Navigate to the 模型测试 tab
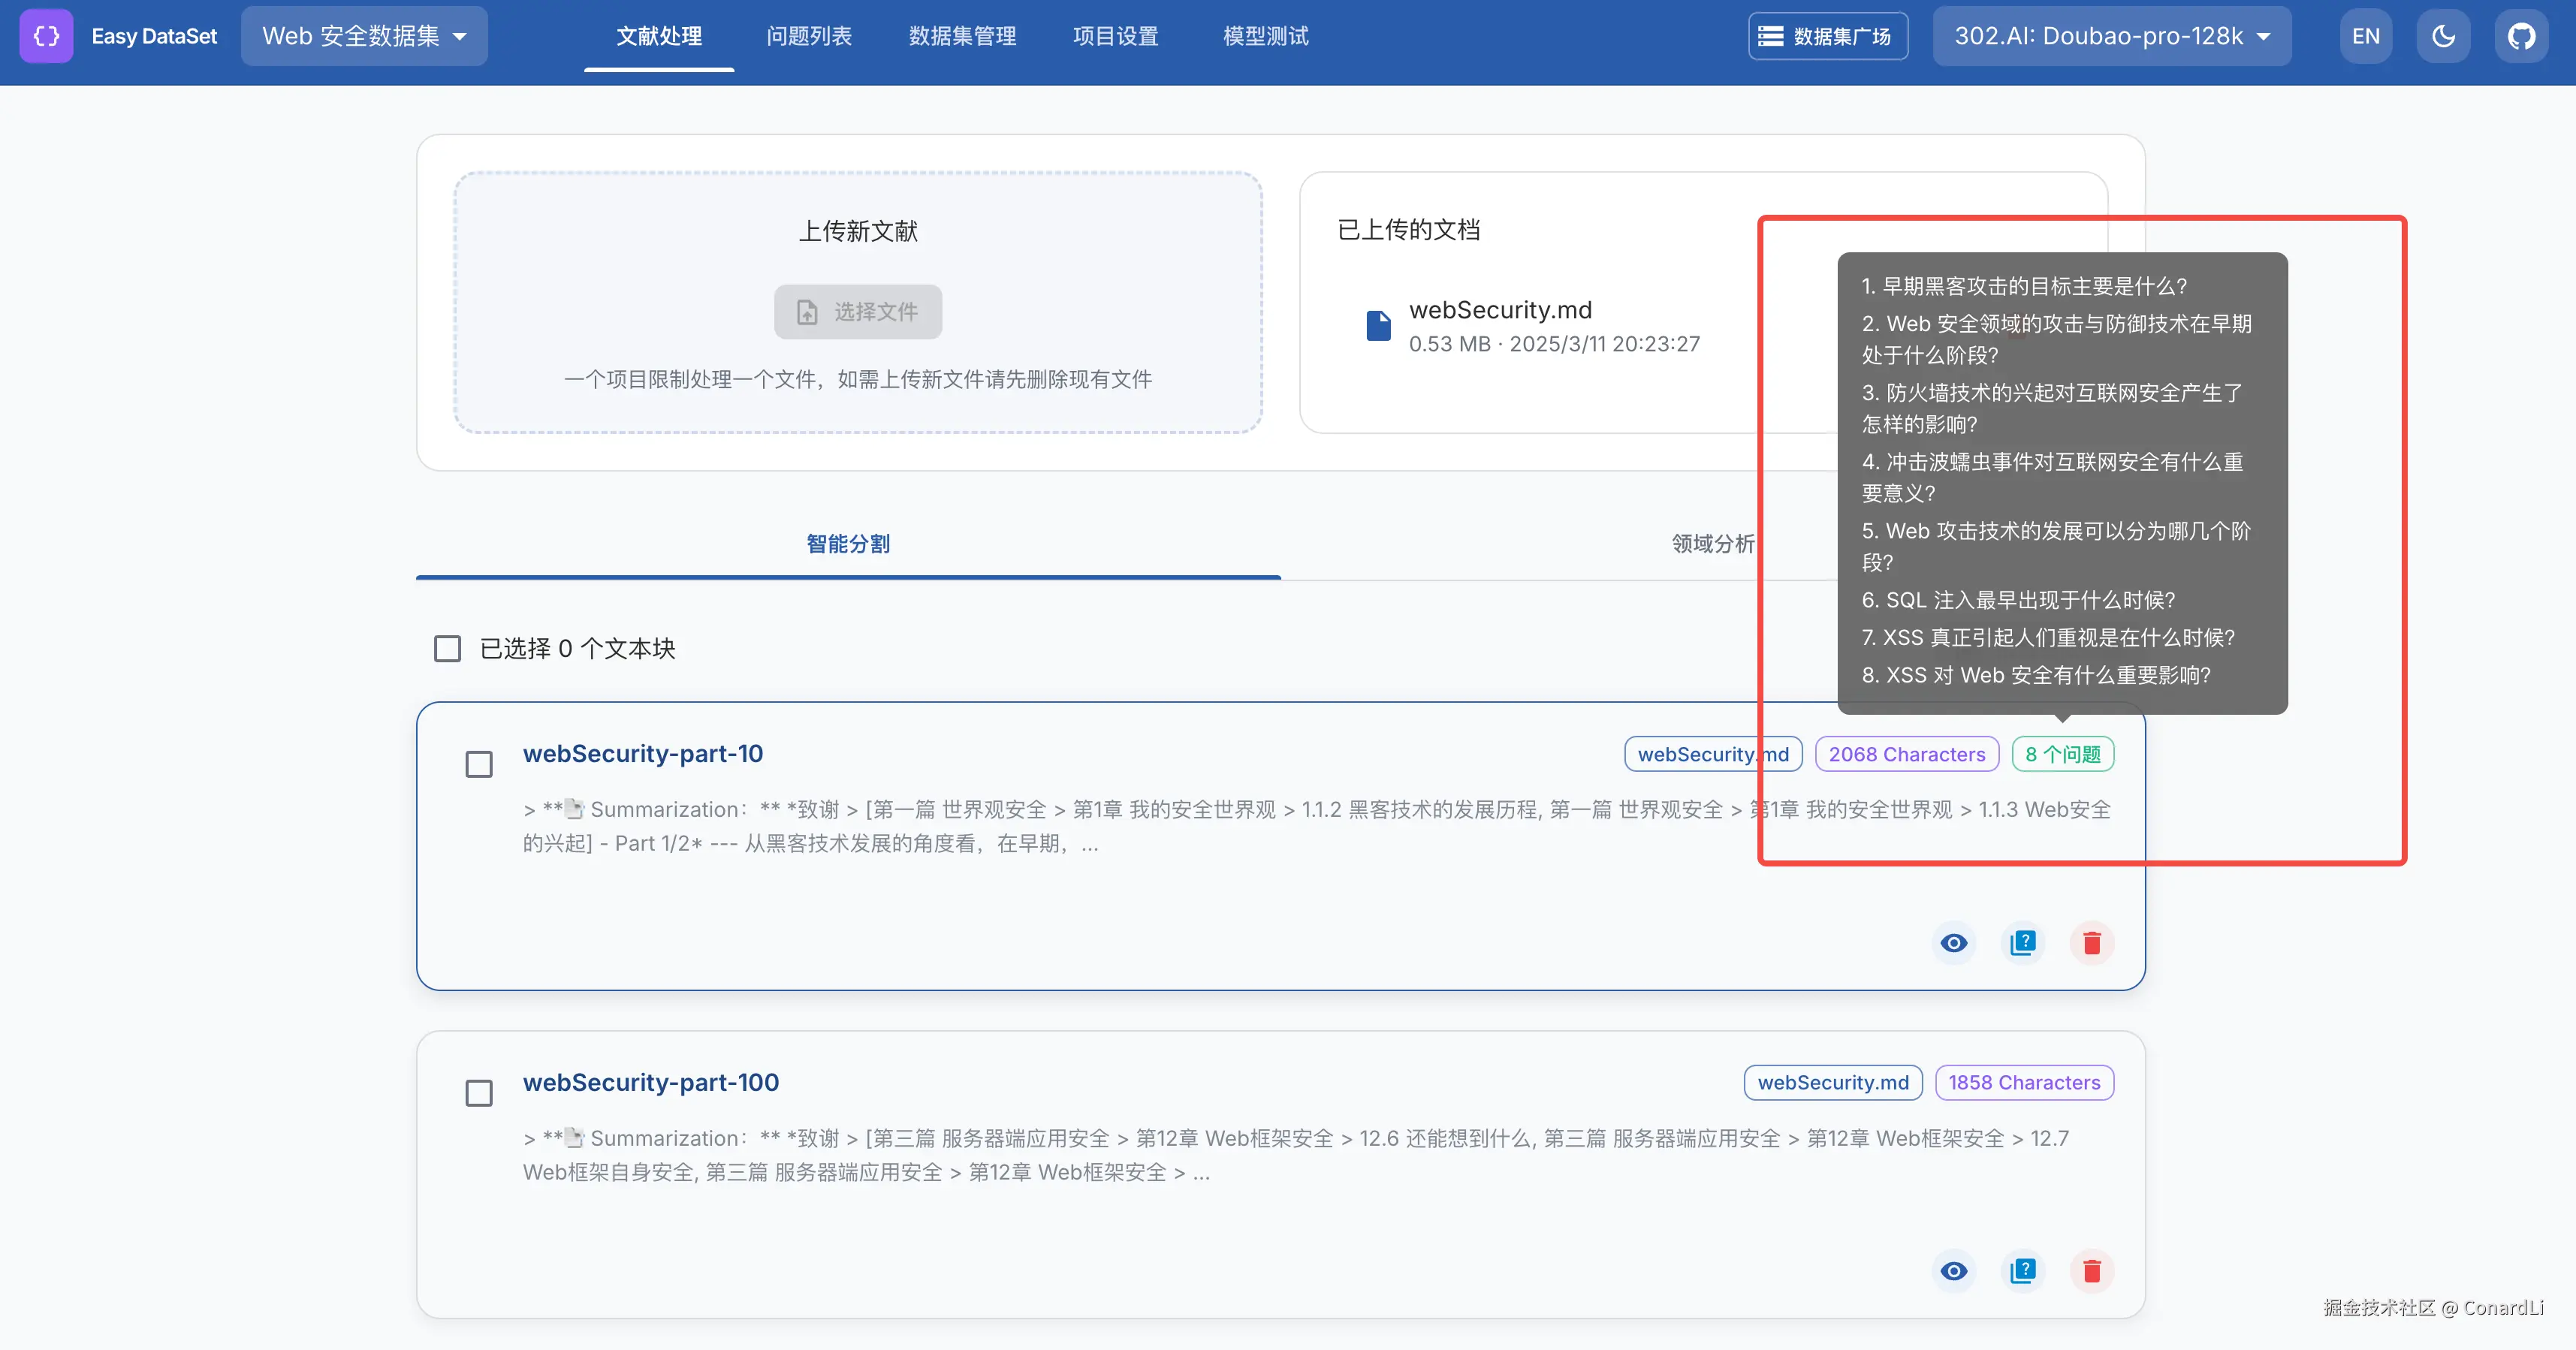The image size is (2576, 1350). point(1266,36)
